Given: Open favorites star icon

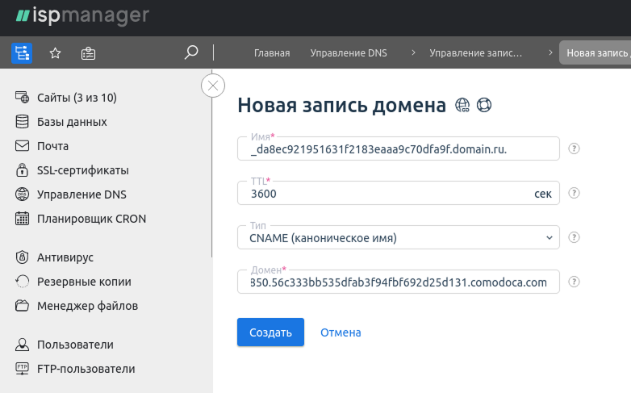Looking at the screenshot, I should click(x=56, y=53).
